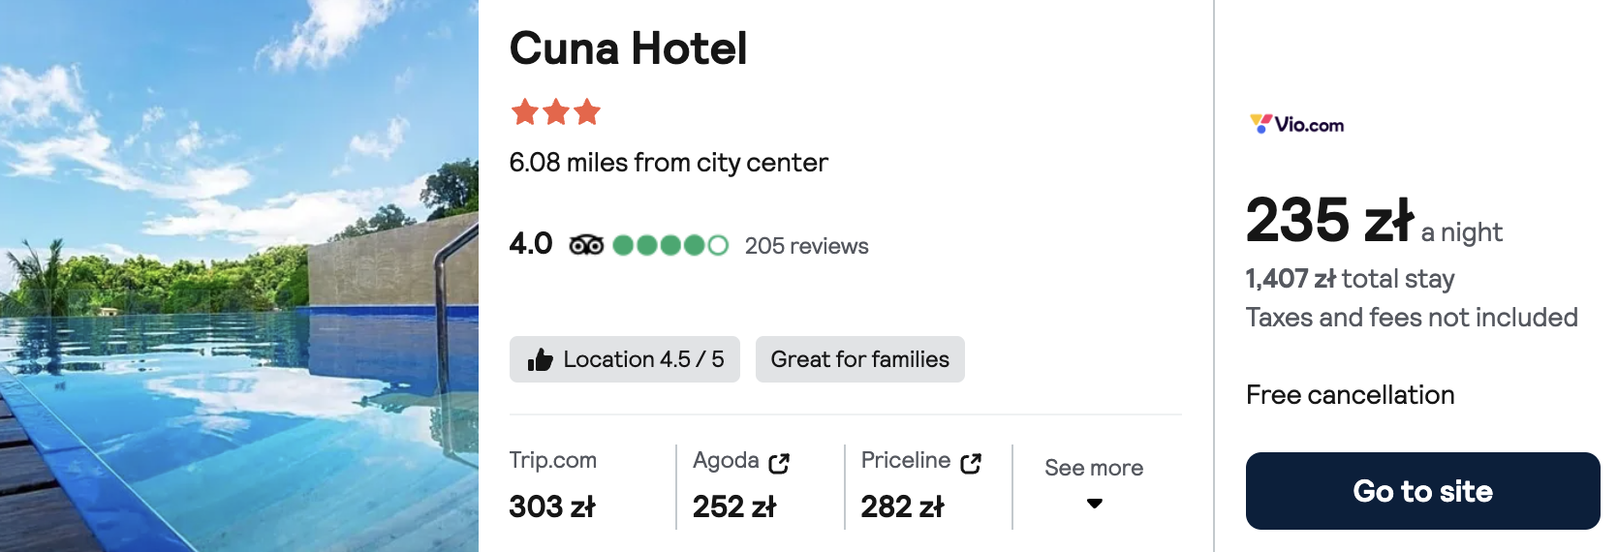Open the Cuna Hotel title link
Viewport: 1618px width, 552px height.
click(628, 48)
